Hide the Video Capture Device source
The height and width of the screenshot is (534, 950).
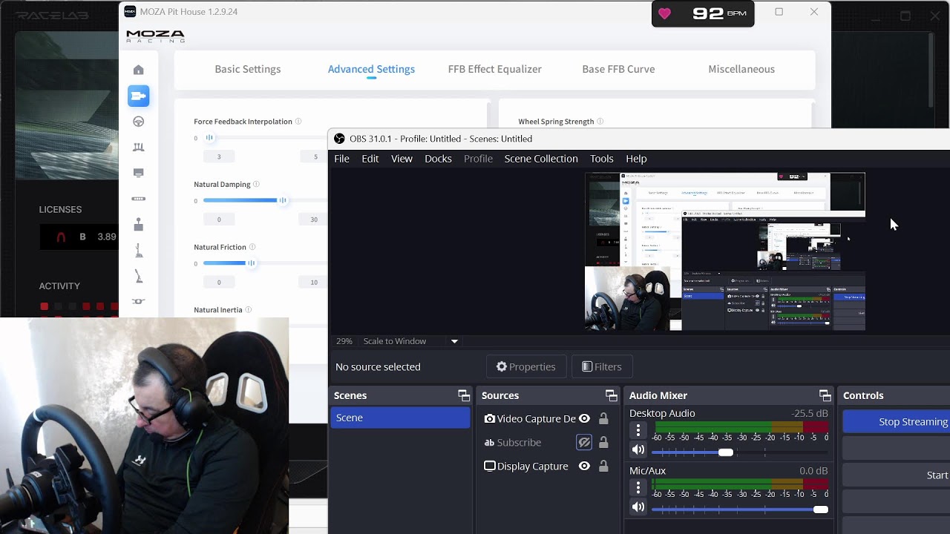(584, 419)
